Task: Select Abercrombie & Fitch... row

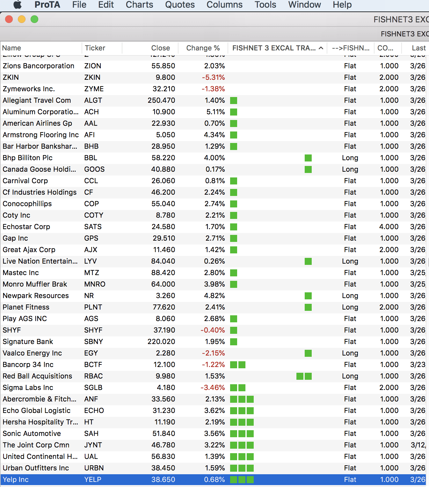Action: click(x=213, y=399)
